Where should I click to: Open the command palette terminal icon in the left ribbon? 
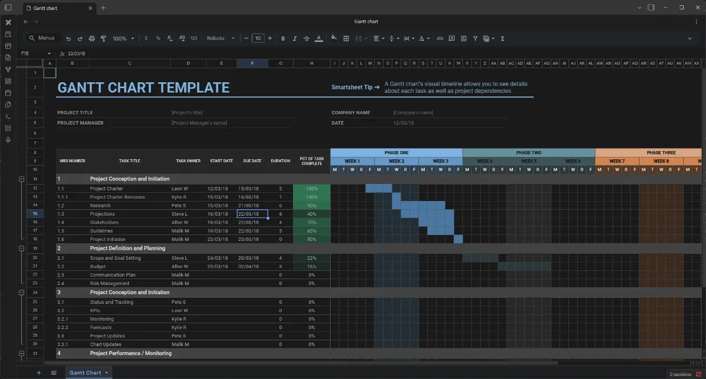pos(8,116)
